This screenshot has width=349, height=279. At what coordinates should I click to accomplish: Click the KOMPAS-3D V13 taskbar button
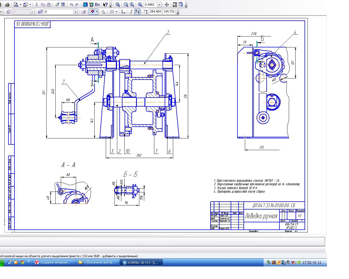pyautogui.click(x=141, y=262)
